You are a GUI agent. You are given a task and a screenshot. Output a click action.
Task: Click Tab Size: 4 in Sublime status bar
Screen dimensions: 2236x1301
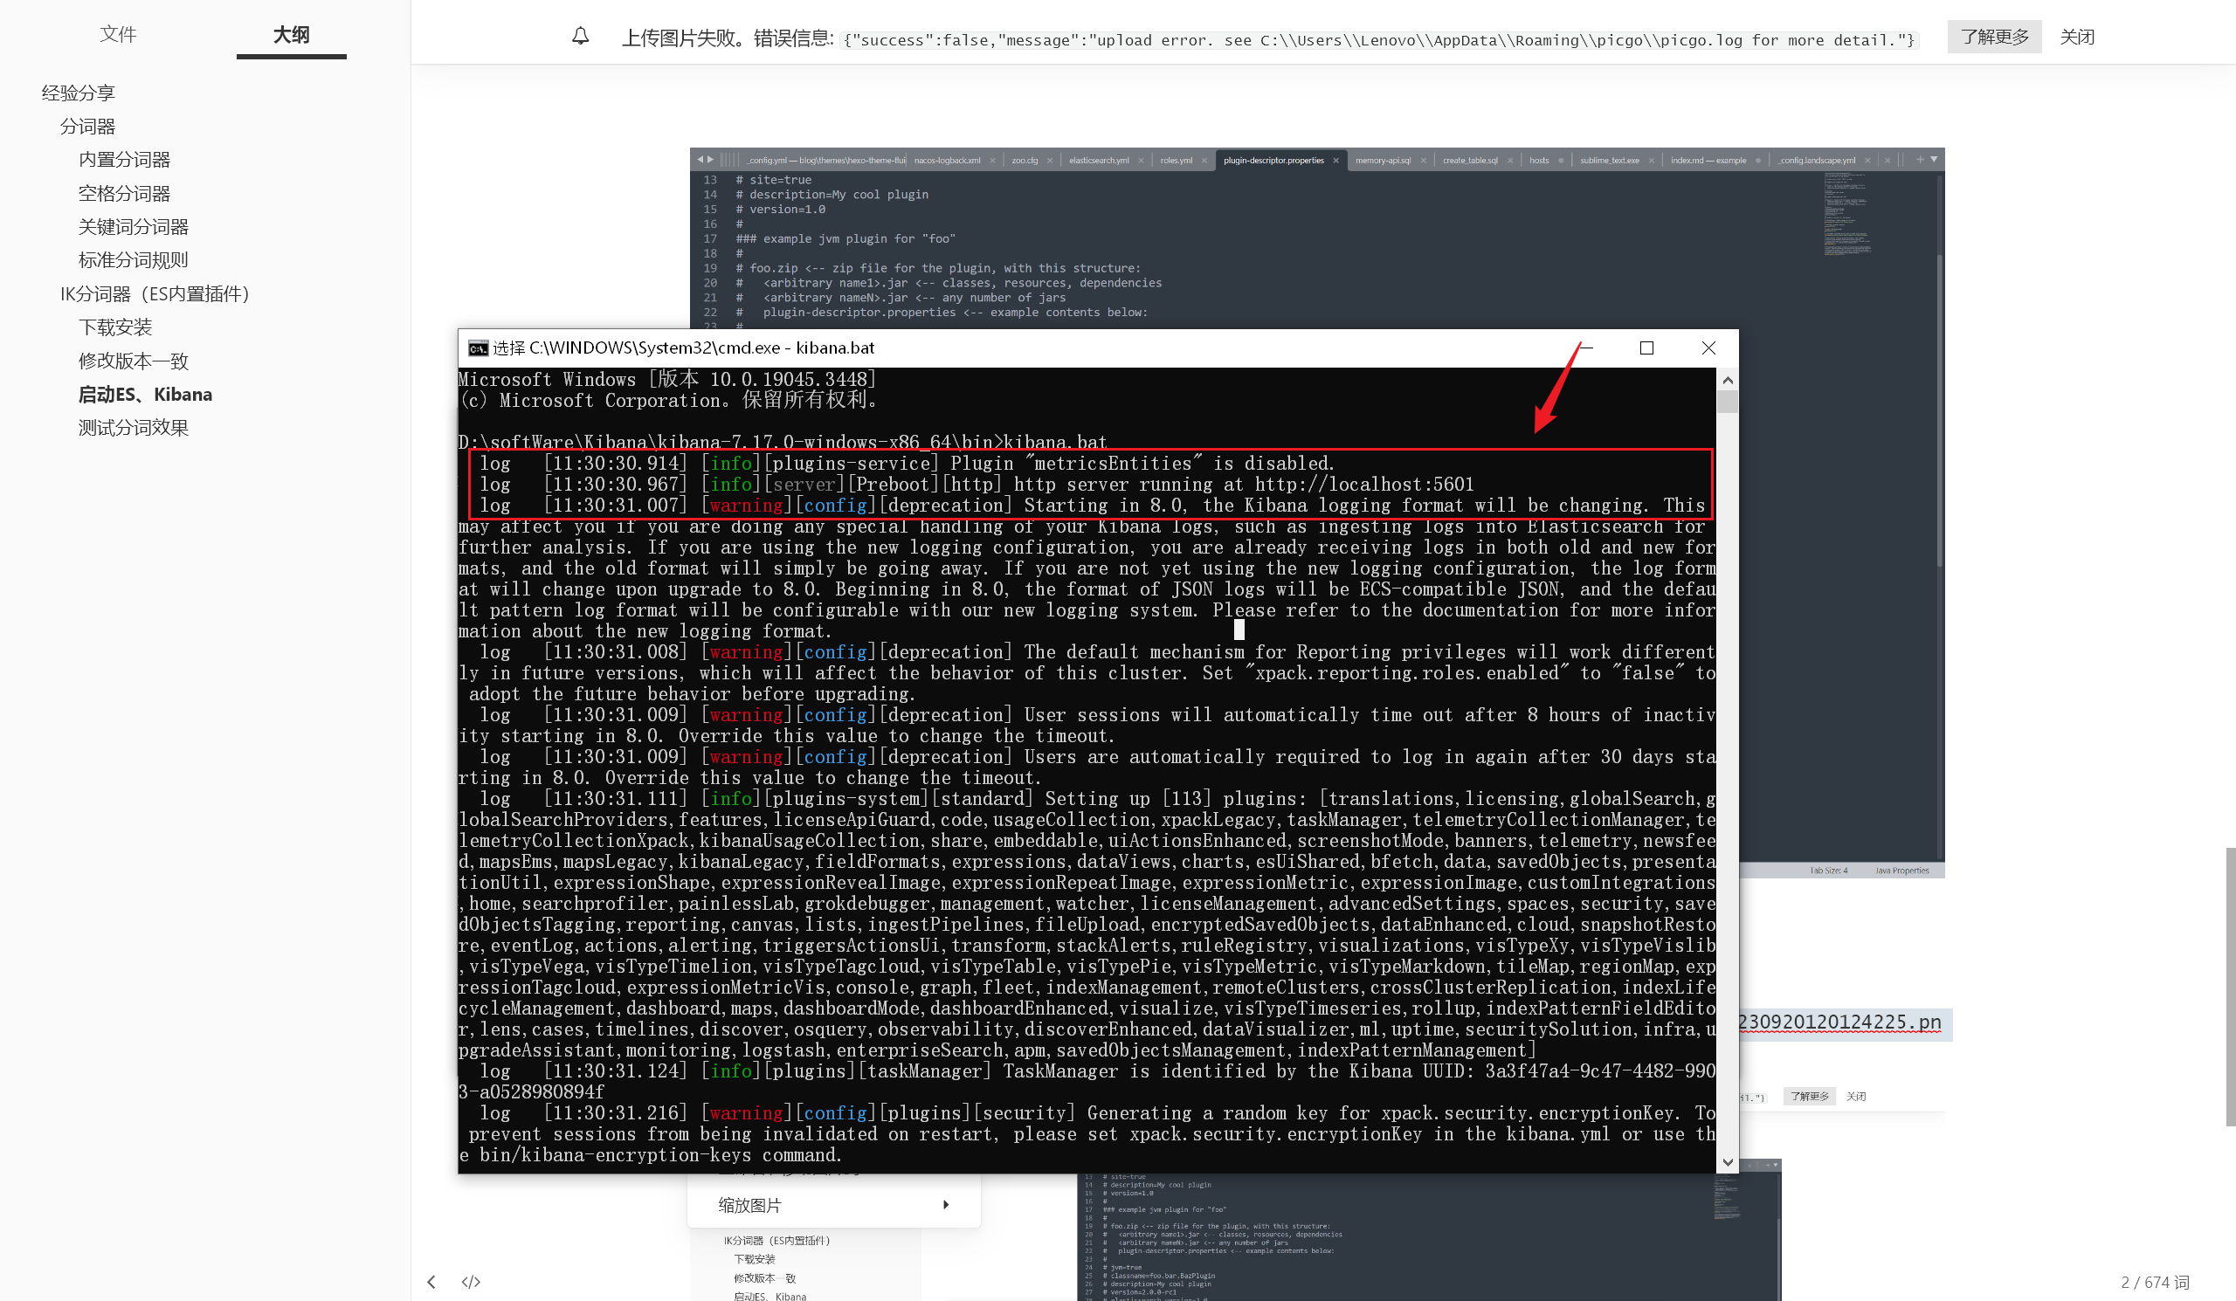1828,871
